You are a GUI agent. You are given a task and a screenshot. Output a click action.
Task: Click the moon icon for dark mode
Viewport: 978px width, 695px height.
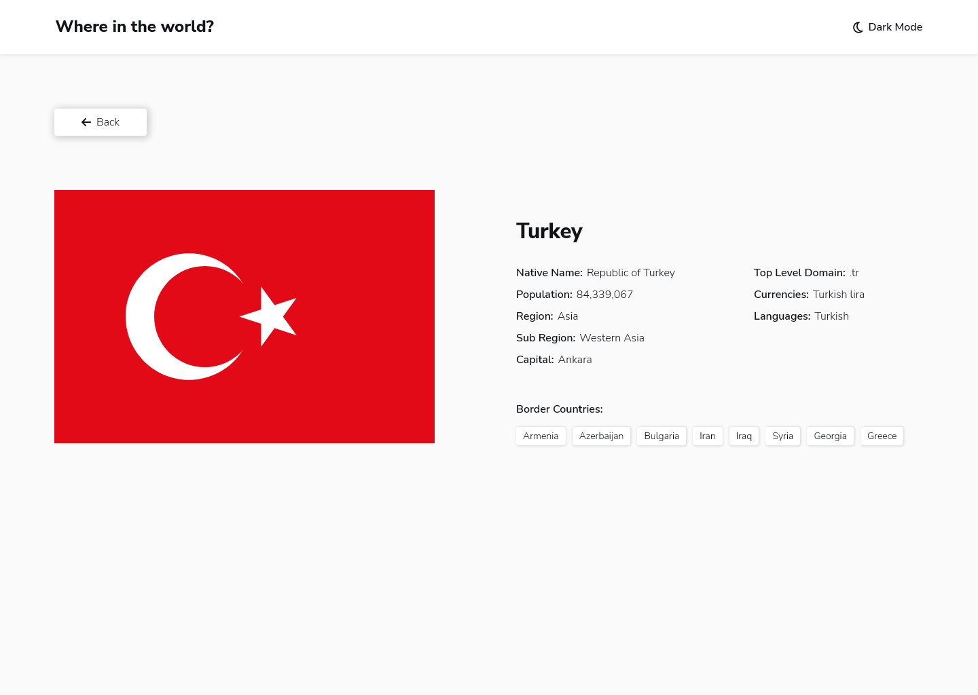tap(858, 27)
